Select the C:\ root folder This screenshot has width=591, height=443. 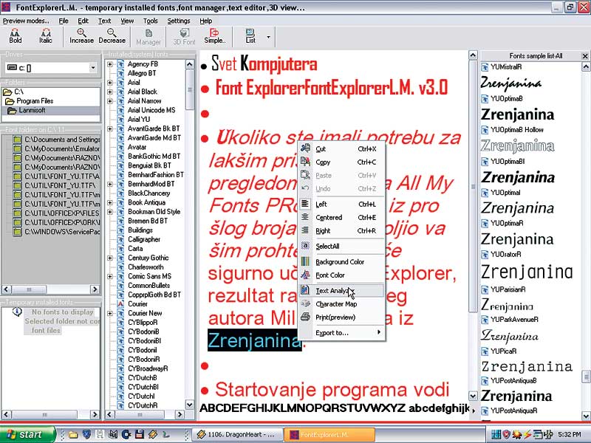pyautogui.click(x=18, y=92)
